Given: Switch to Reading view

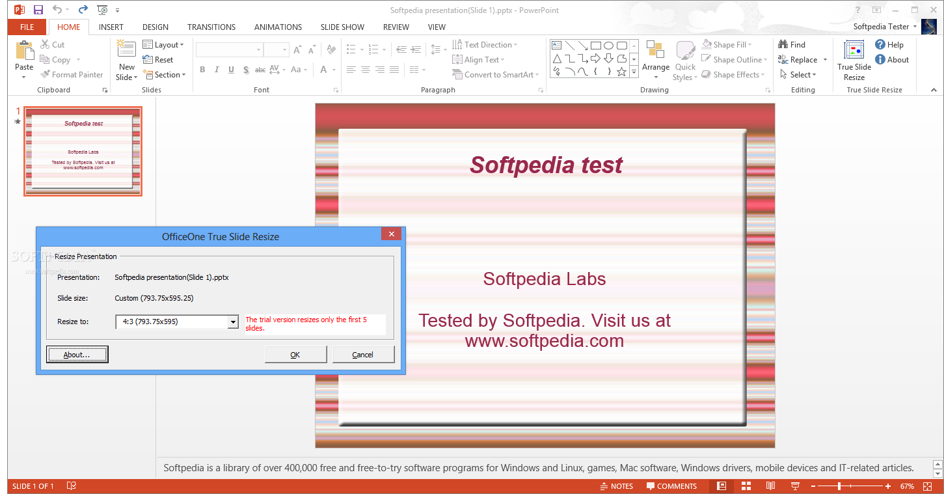Looking at the screenshot, I should tap(770, 486).
